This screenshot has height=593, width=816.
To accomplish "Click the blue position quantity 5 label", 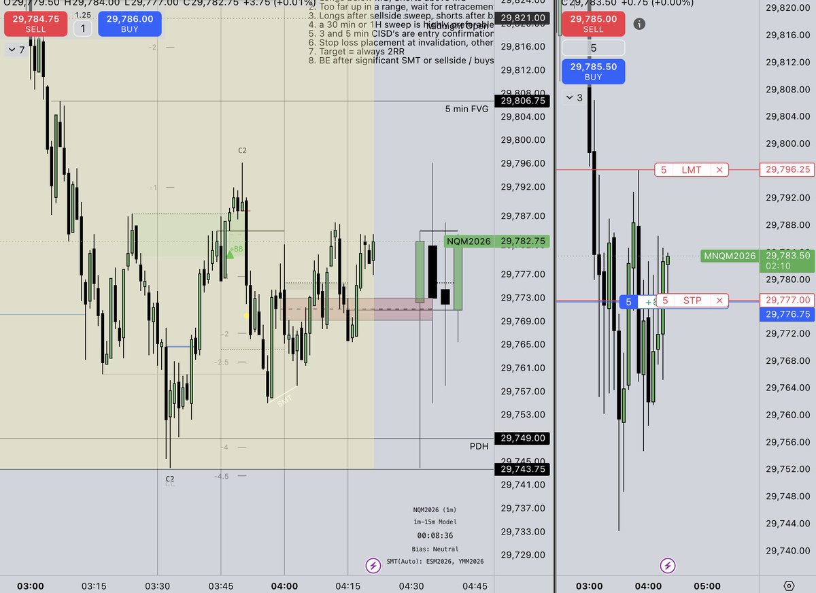I will coord(629,302).
